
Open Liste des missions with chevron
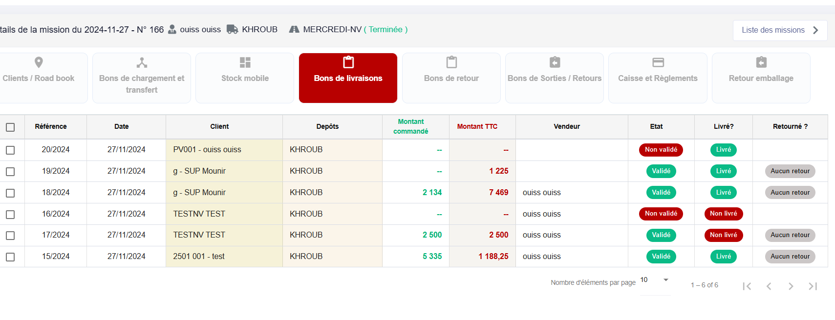click(x=780, y=30)
